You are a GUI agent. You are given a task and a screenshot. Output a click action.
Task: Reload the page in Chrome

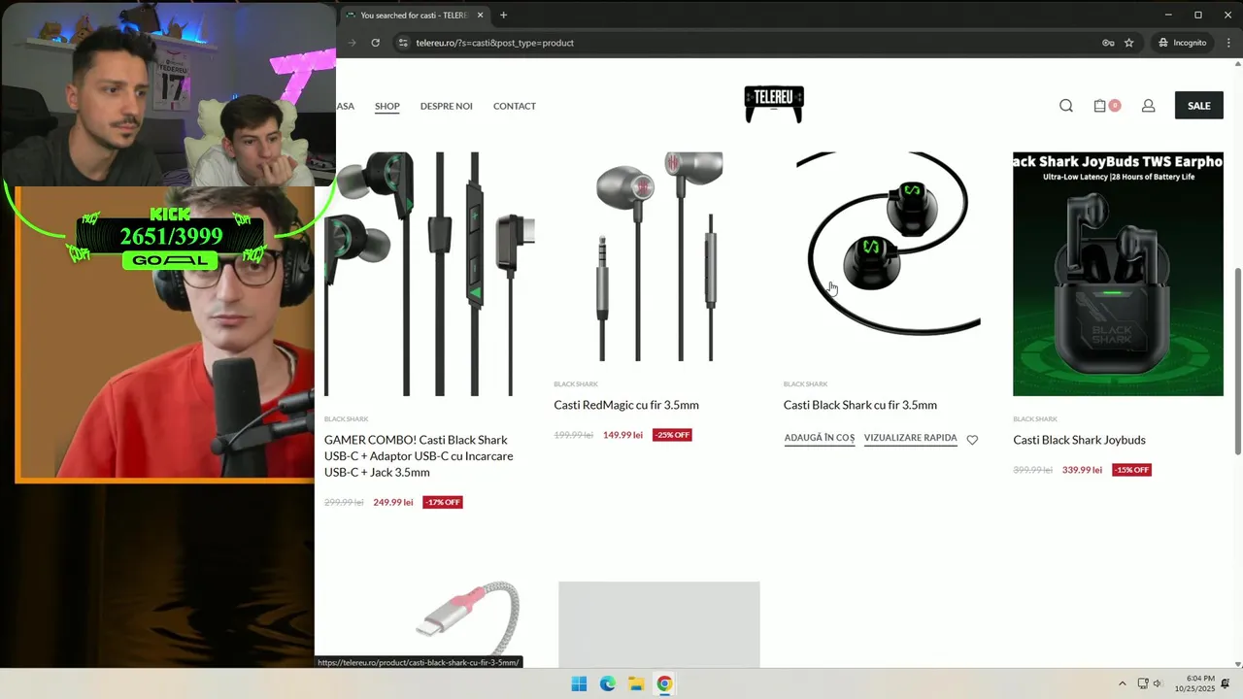pyautogui.click(x=375, y=43)
